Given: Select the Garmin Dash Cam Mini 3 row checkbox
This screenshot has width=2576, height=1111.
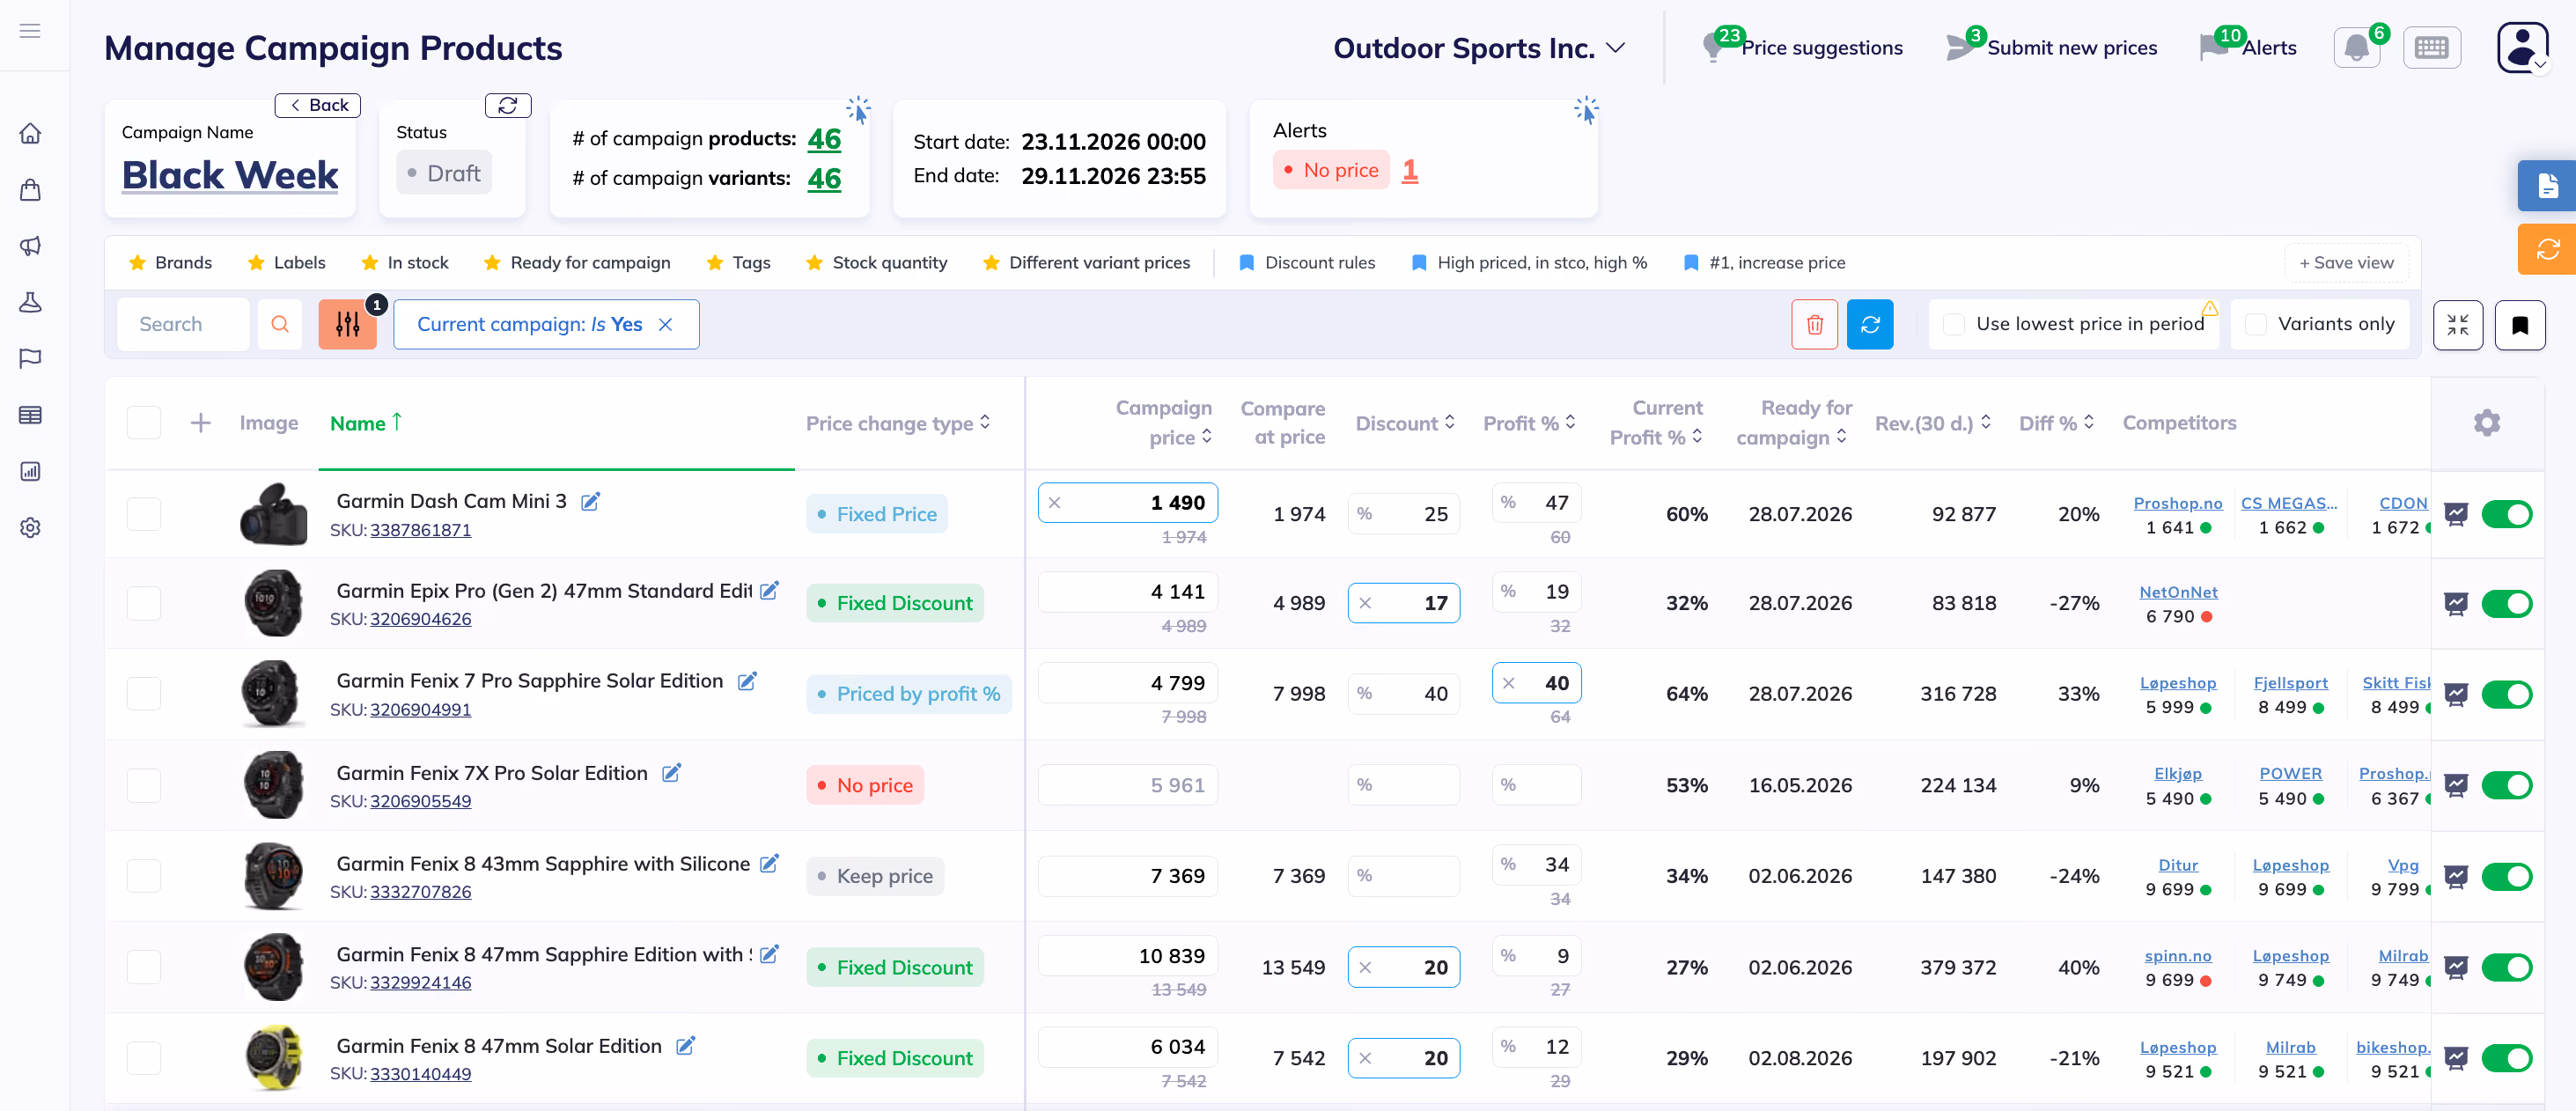Looking at the screenshot, I should [x=144, y=514].
